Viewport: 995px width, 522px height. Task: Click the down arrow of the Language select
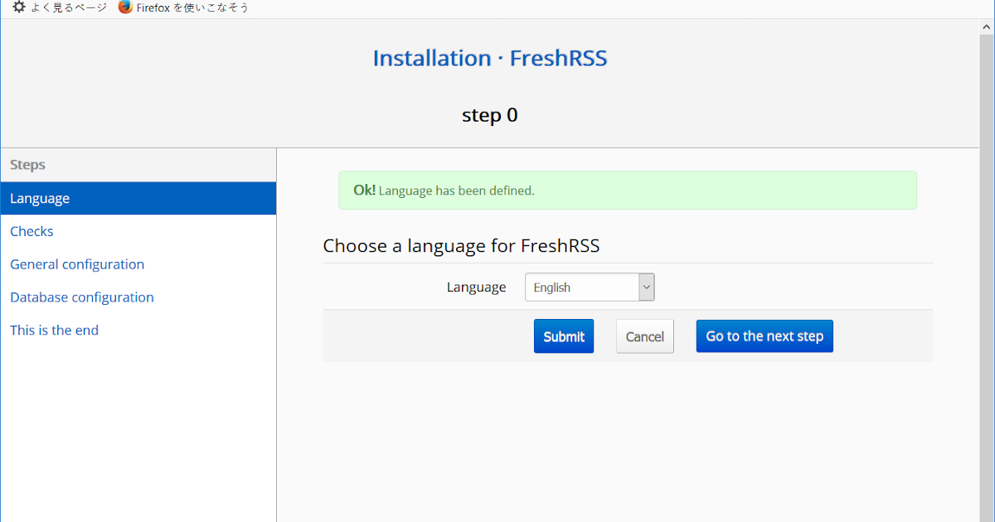(x=647, y=288)
